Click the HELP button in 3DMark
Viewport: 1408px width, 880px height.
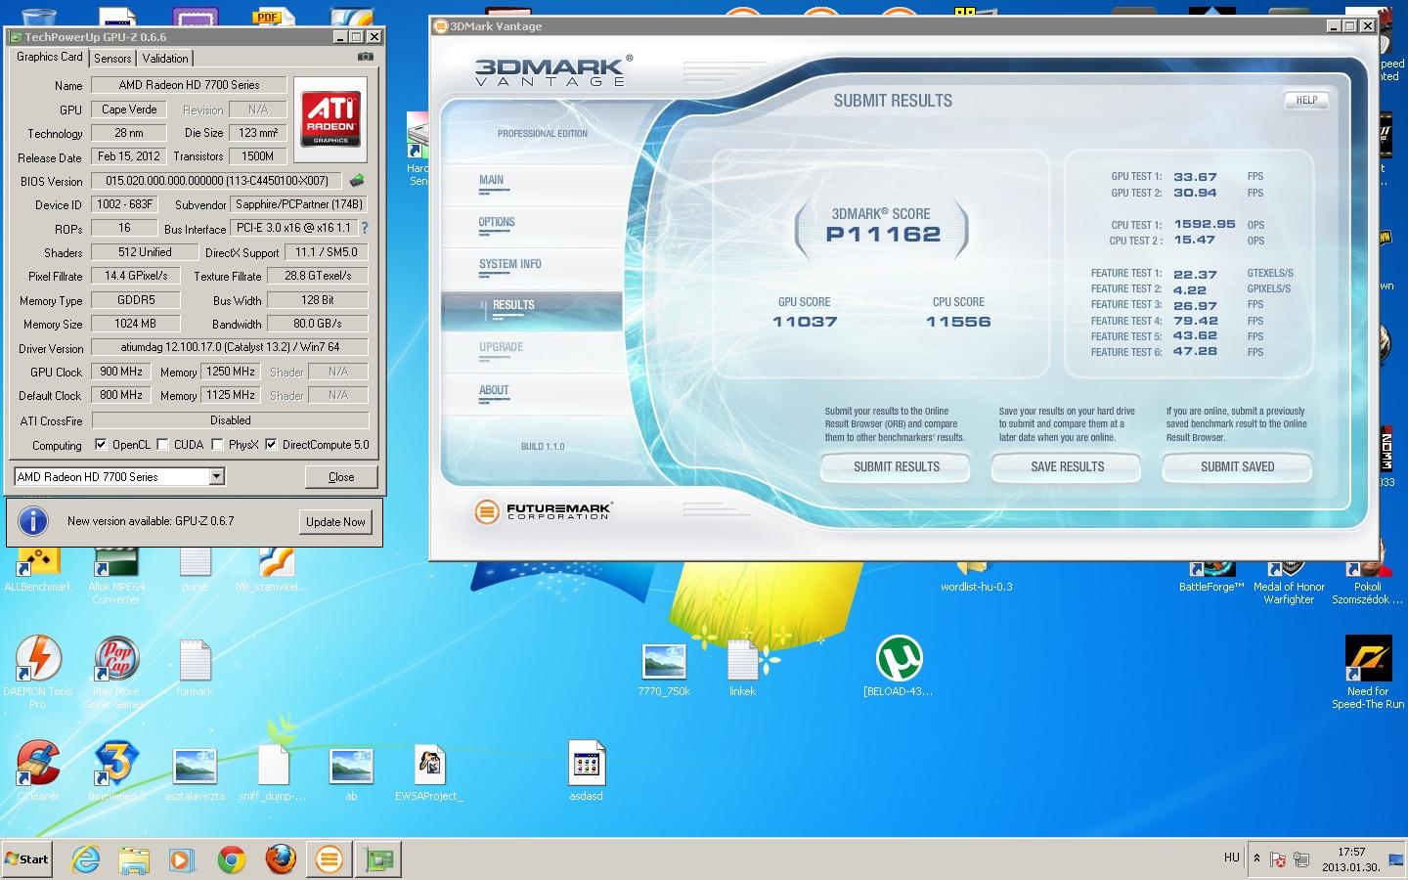pyautogui.click(x=1306, y=100)
